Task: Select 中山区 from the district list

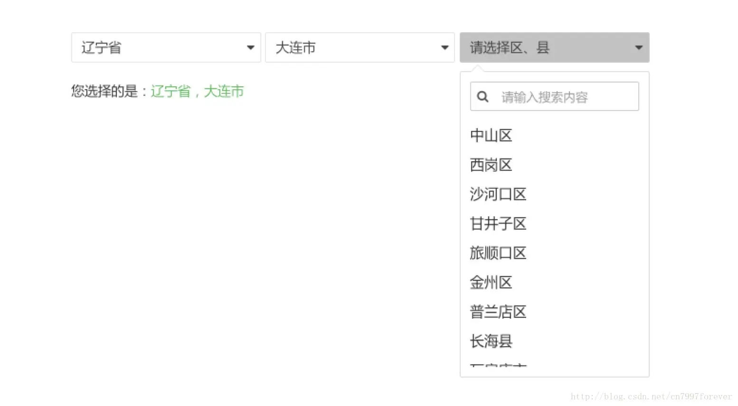Action: coord(491,136)
